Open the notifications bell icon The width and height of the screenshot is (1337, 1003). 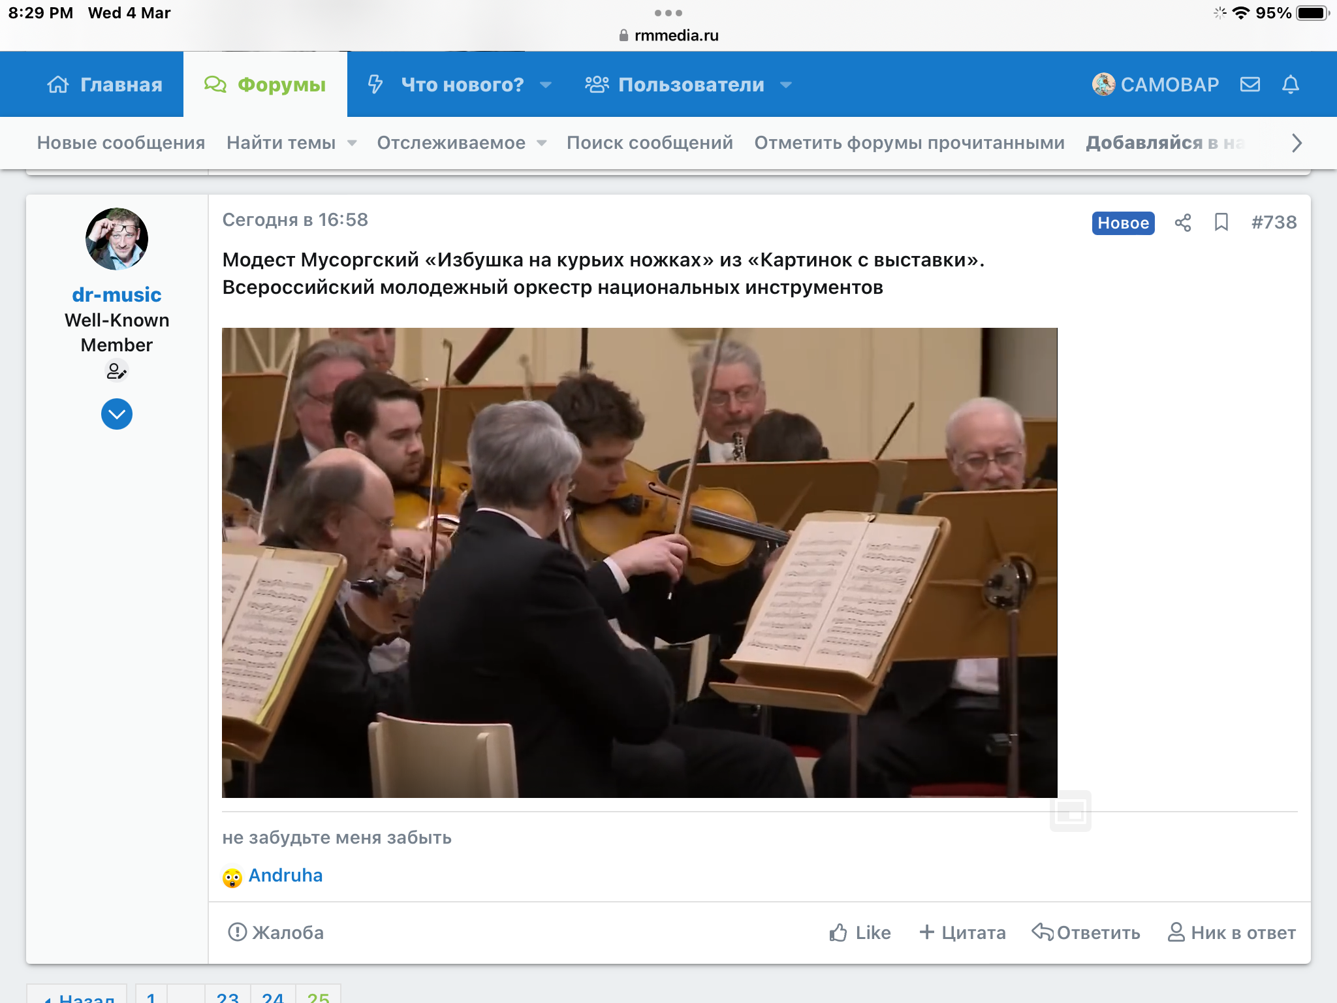[x=1290, y=84]
